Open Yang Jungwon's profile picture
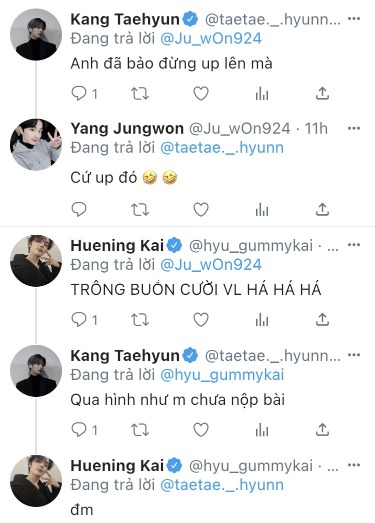 click(36, 144)
